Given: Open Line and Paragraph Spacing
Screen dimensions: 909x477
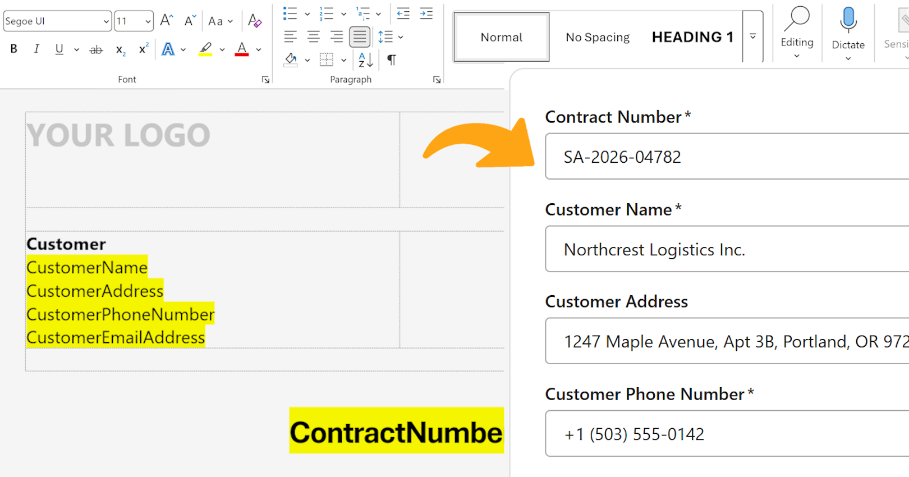Looking at the screenshot, I should 385,37.
